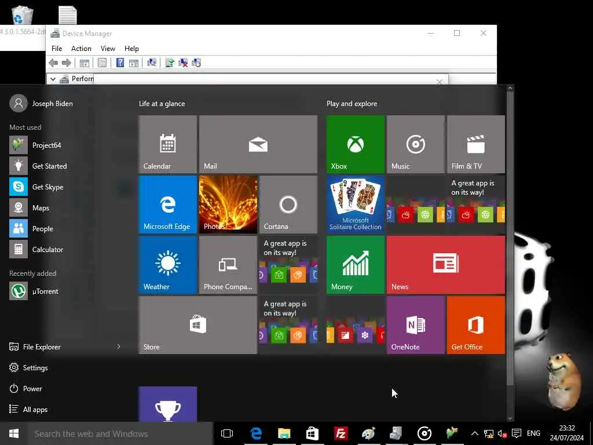Image resolution: width=593 pixels, height=445 pixels.
Task: Open the Calendar tile
Action: tap(168, 144)
